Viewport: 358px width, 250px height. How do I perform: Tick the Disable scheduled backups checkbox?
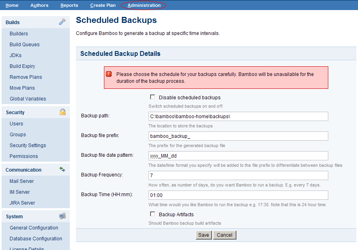click(153, 97)
